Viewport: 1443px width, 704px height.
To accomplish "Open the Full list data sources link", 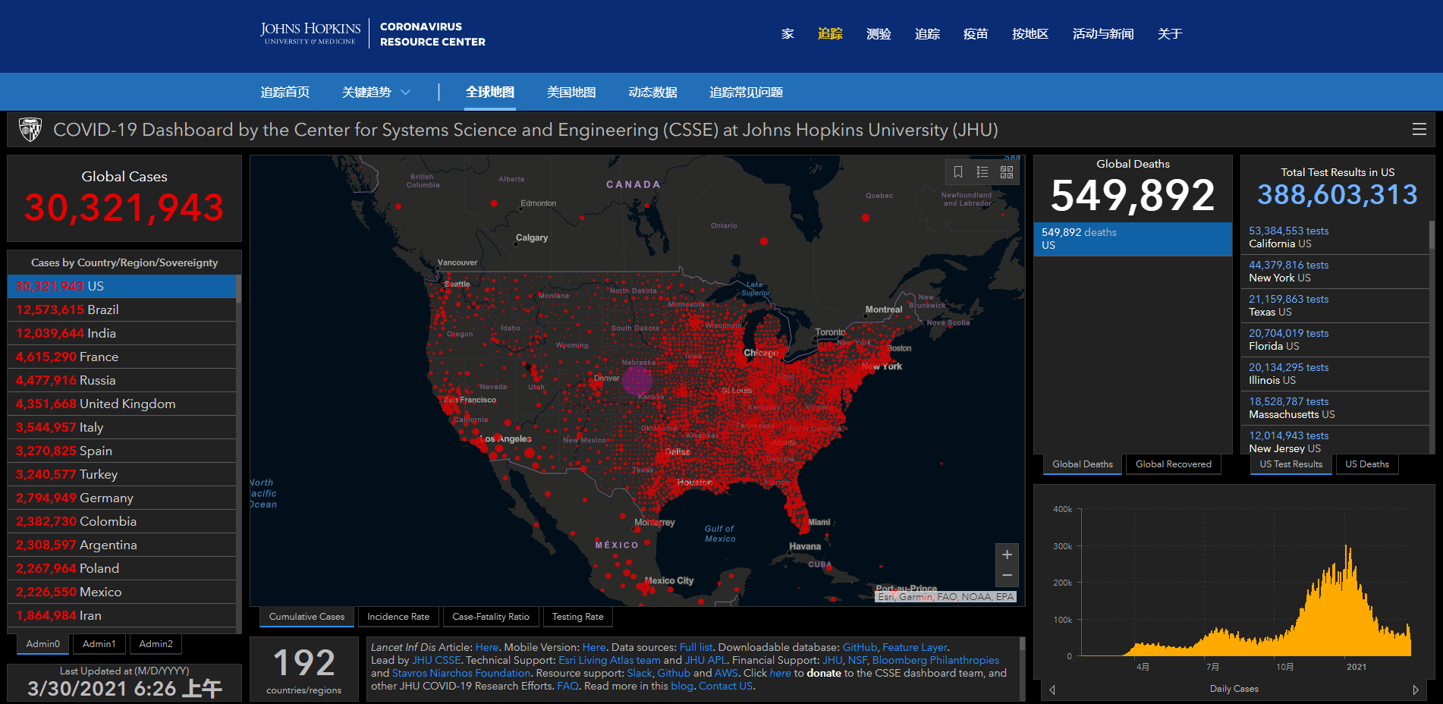I will (696, 647).
